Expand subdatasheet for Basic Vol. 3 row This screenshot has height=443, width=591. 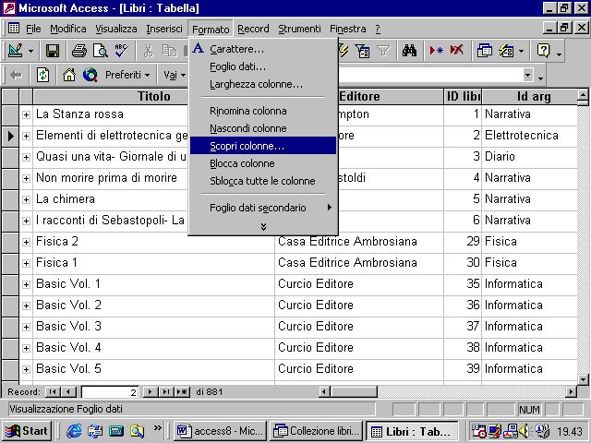[26, 327]
